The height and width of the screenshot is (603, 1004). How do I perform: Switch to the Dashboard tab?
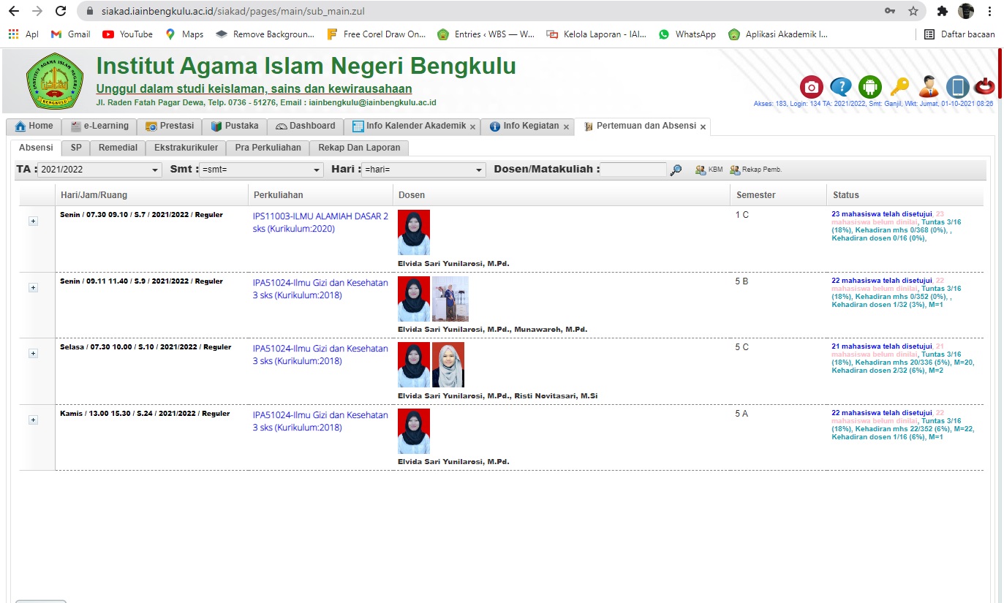(x=305, y=126)
